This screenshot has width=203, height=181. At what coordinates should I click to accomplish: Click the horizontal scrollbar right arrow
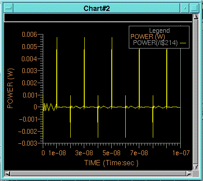(189, 174)
